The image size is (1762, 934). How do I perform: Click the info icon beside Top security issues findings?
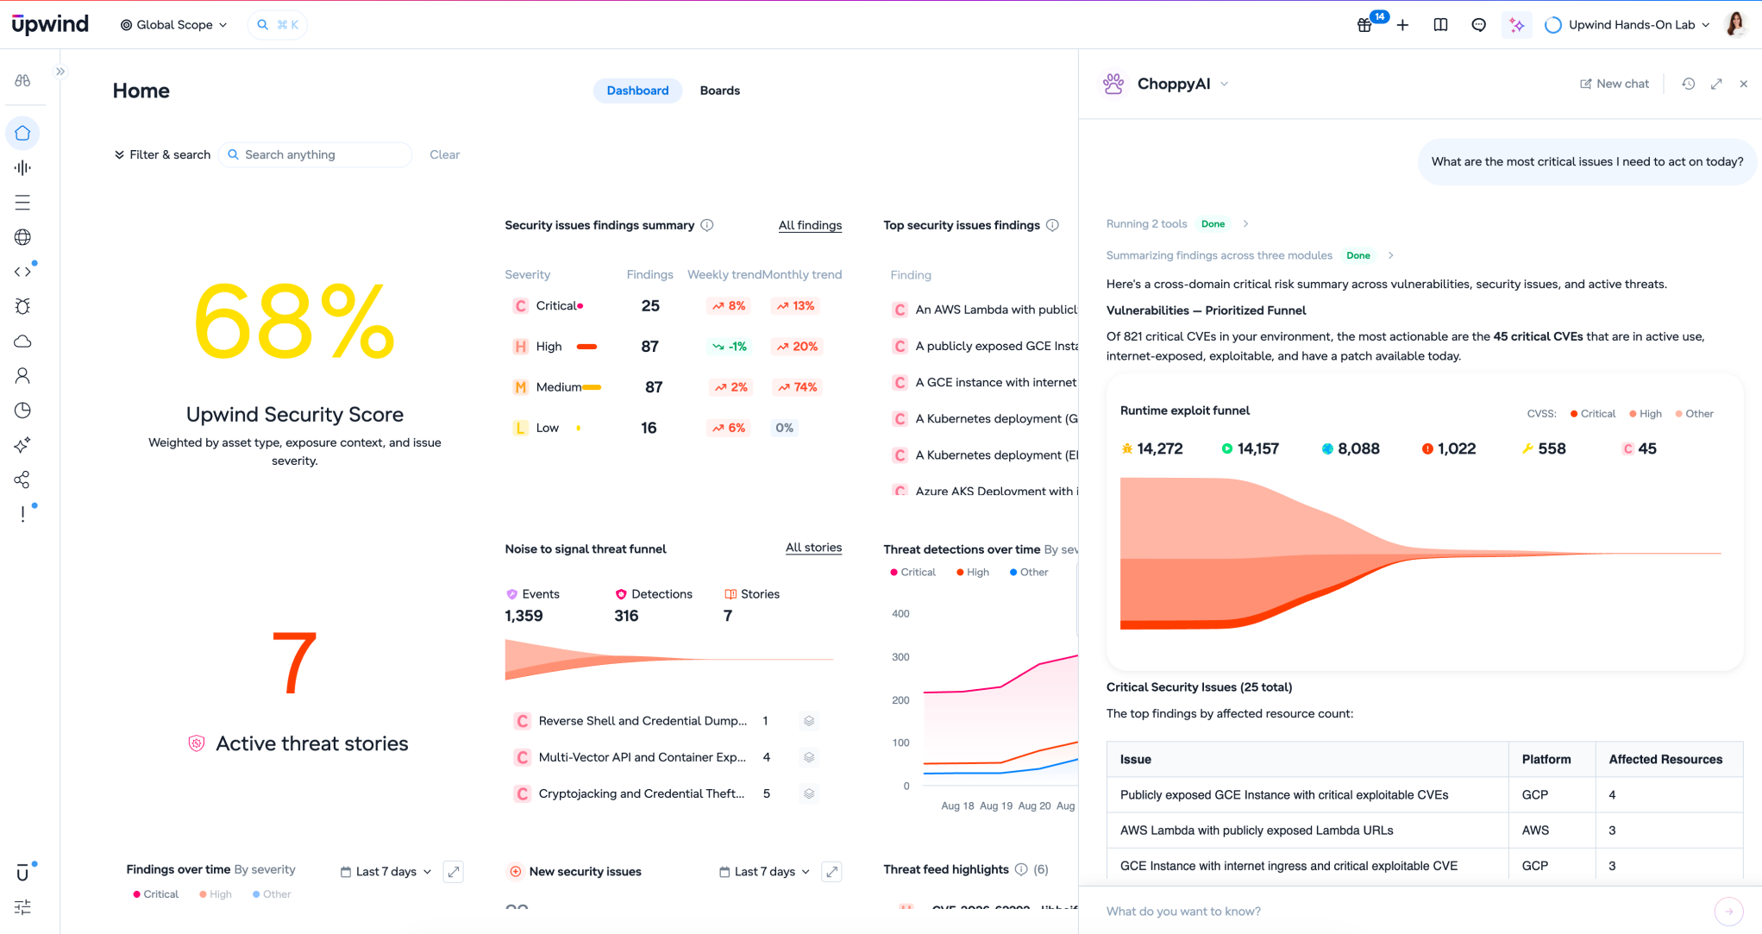1052,225
